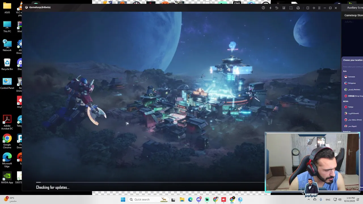Open Microsoft Edge from taskbar
The width and height of the screenshot is (363, 204).
coord(190,199)
